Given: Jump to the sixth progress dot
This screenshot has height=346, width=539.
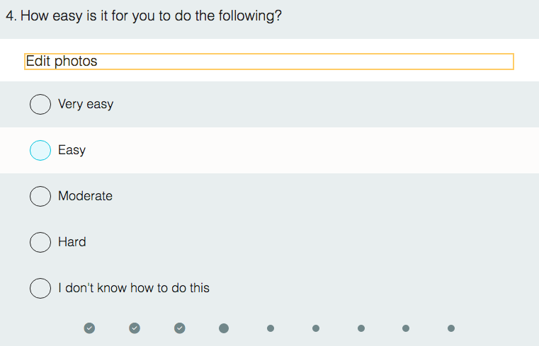Looking at the screenshot, I should click(316, 328).
